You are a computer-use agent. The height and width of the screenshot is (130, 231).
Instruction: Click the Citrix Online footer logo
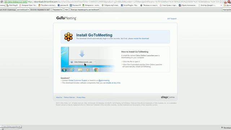pos(167,97)
